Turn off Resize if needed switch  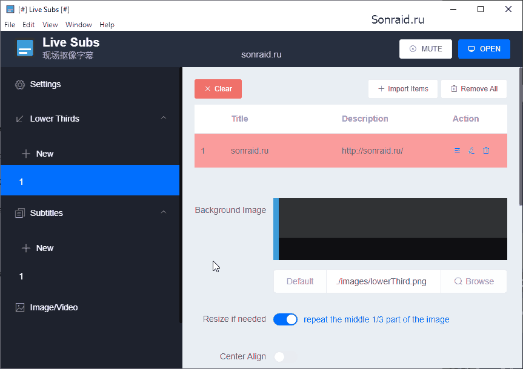click(285, 319)
